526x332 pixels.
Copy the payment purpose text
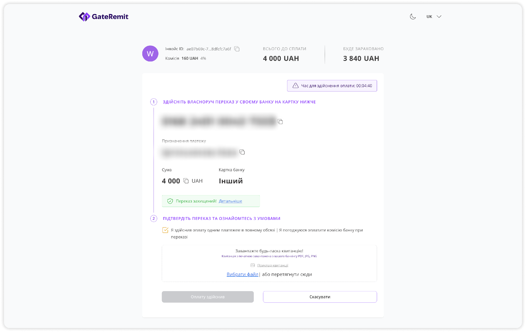242,152
